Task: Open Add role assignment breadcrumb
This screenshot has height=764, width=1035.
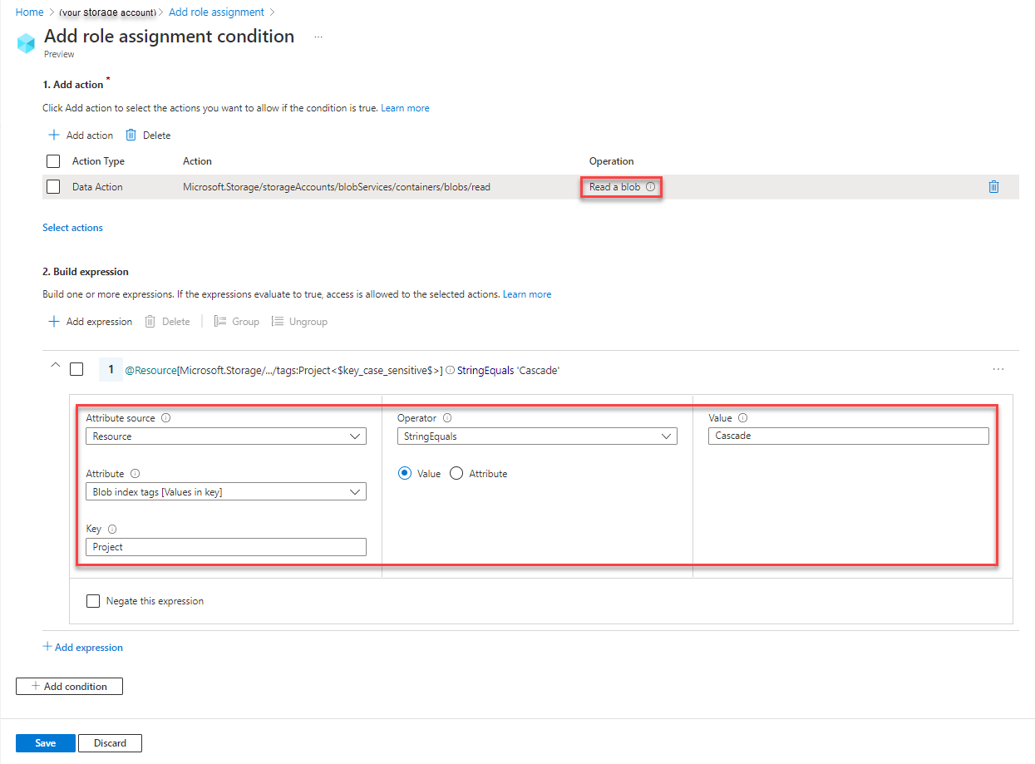Action: click(x=216, y=12)
